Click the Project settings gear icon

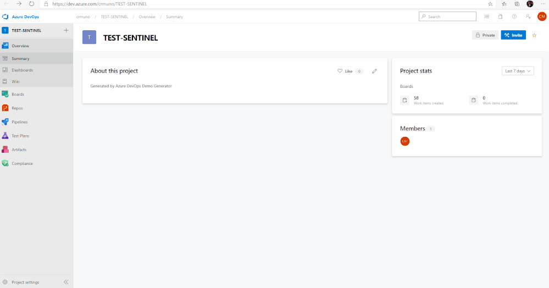5,283
